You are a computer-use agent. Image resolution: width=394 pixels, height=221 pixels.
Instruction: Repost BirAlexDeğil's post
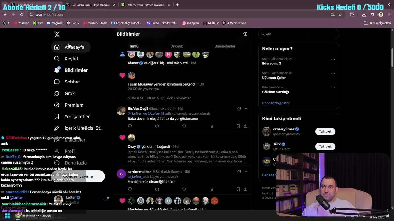coord(157,126)
